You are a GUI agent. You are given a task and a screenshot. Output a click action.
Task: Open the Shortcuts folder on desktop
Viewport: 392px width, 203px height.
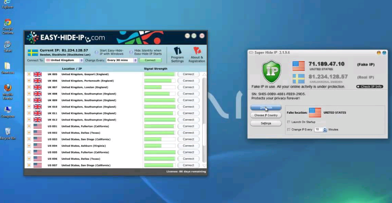[8, 68]
